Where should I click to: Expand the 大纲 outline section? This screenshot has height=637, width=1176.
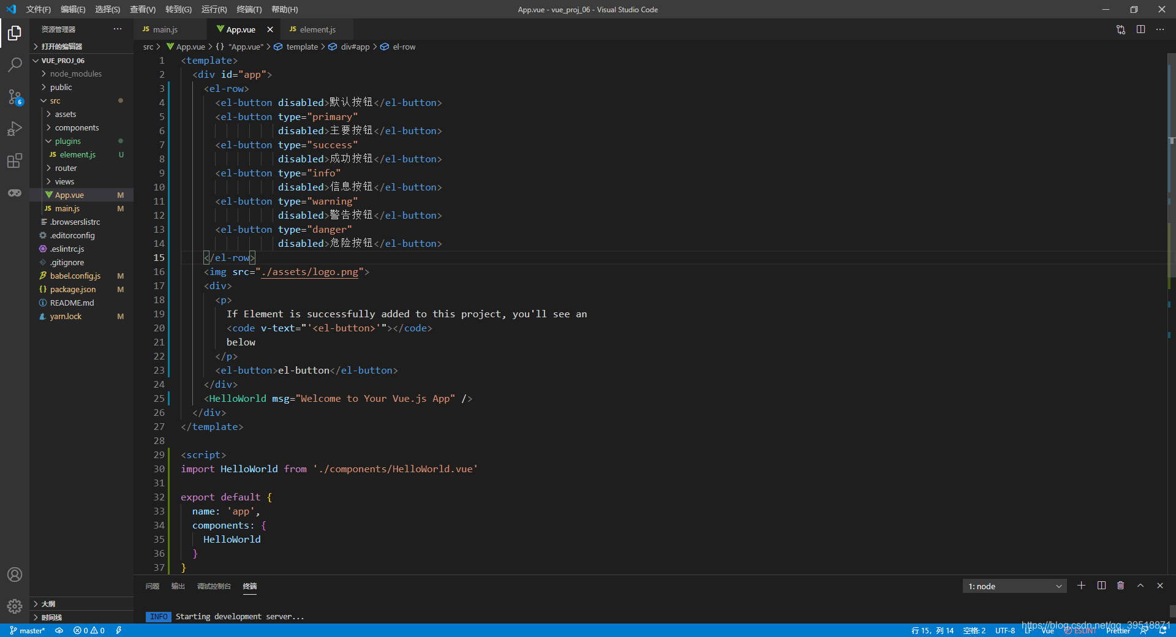point(81,604)
